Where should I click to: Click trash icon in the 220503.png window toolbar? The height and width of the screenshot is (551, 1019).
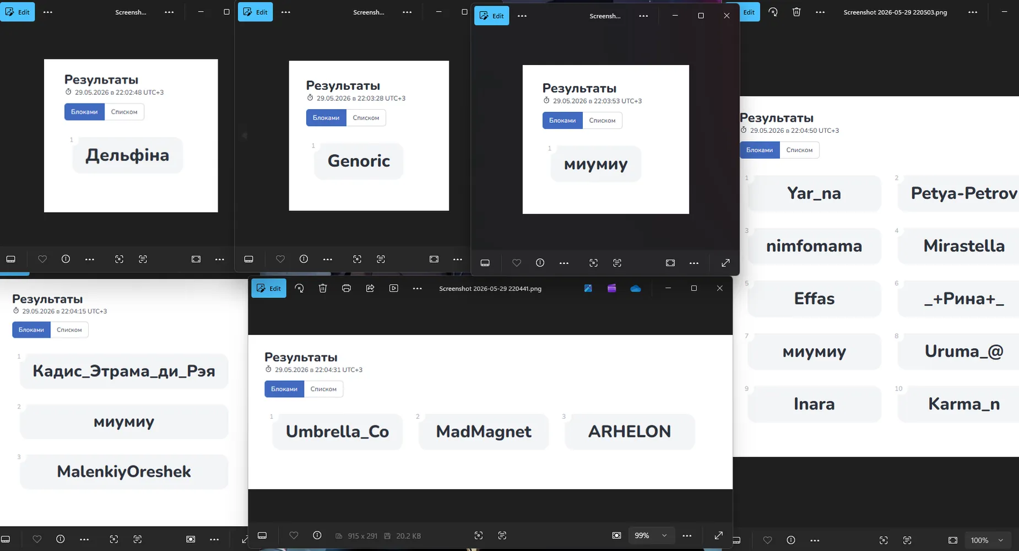point(796,12)
